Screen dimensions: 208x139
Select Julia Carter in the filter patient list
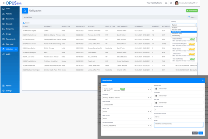[184, 55]
